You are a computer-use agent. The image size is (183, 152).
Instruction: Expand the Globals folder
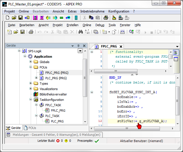30,61
